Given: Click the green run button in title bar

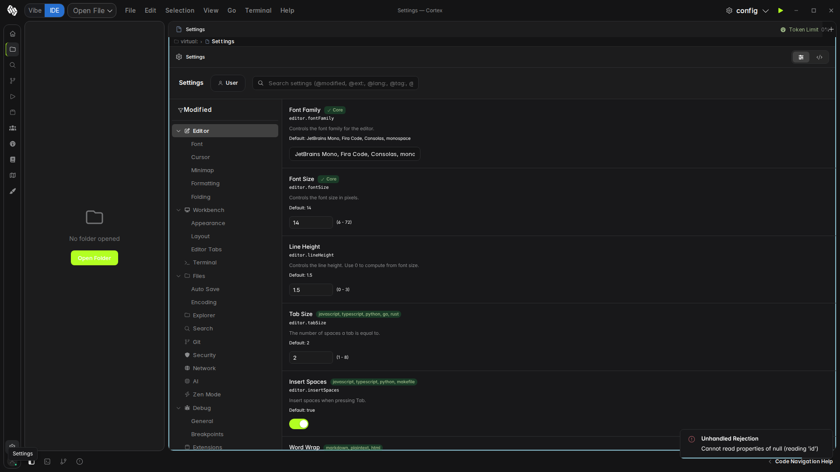Looking at the screenshot, I should tap(780, 10).
